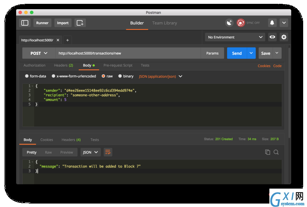Viewport: 307px width, 207px height.
Task: Click the Sync Off status icon
Action: click(241, 23)
